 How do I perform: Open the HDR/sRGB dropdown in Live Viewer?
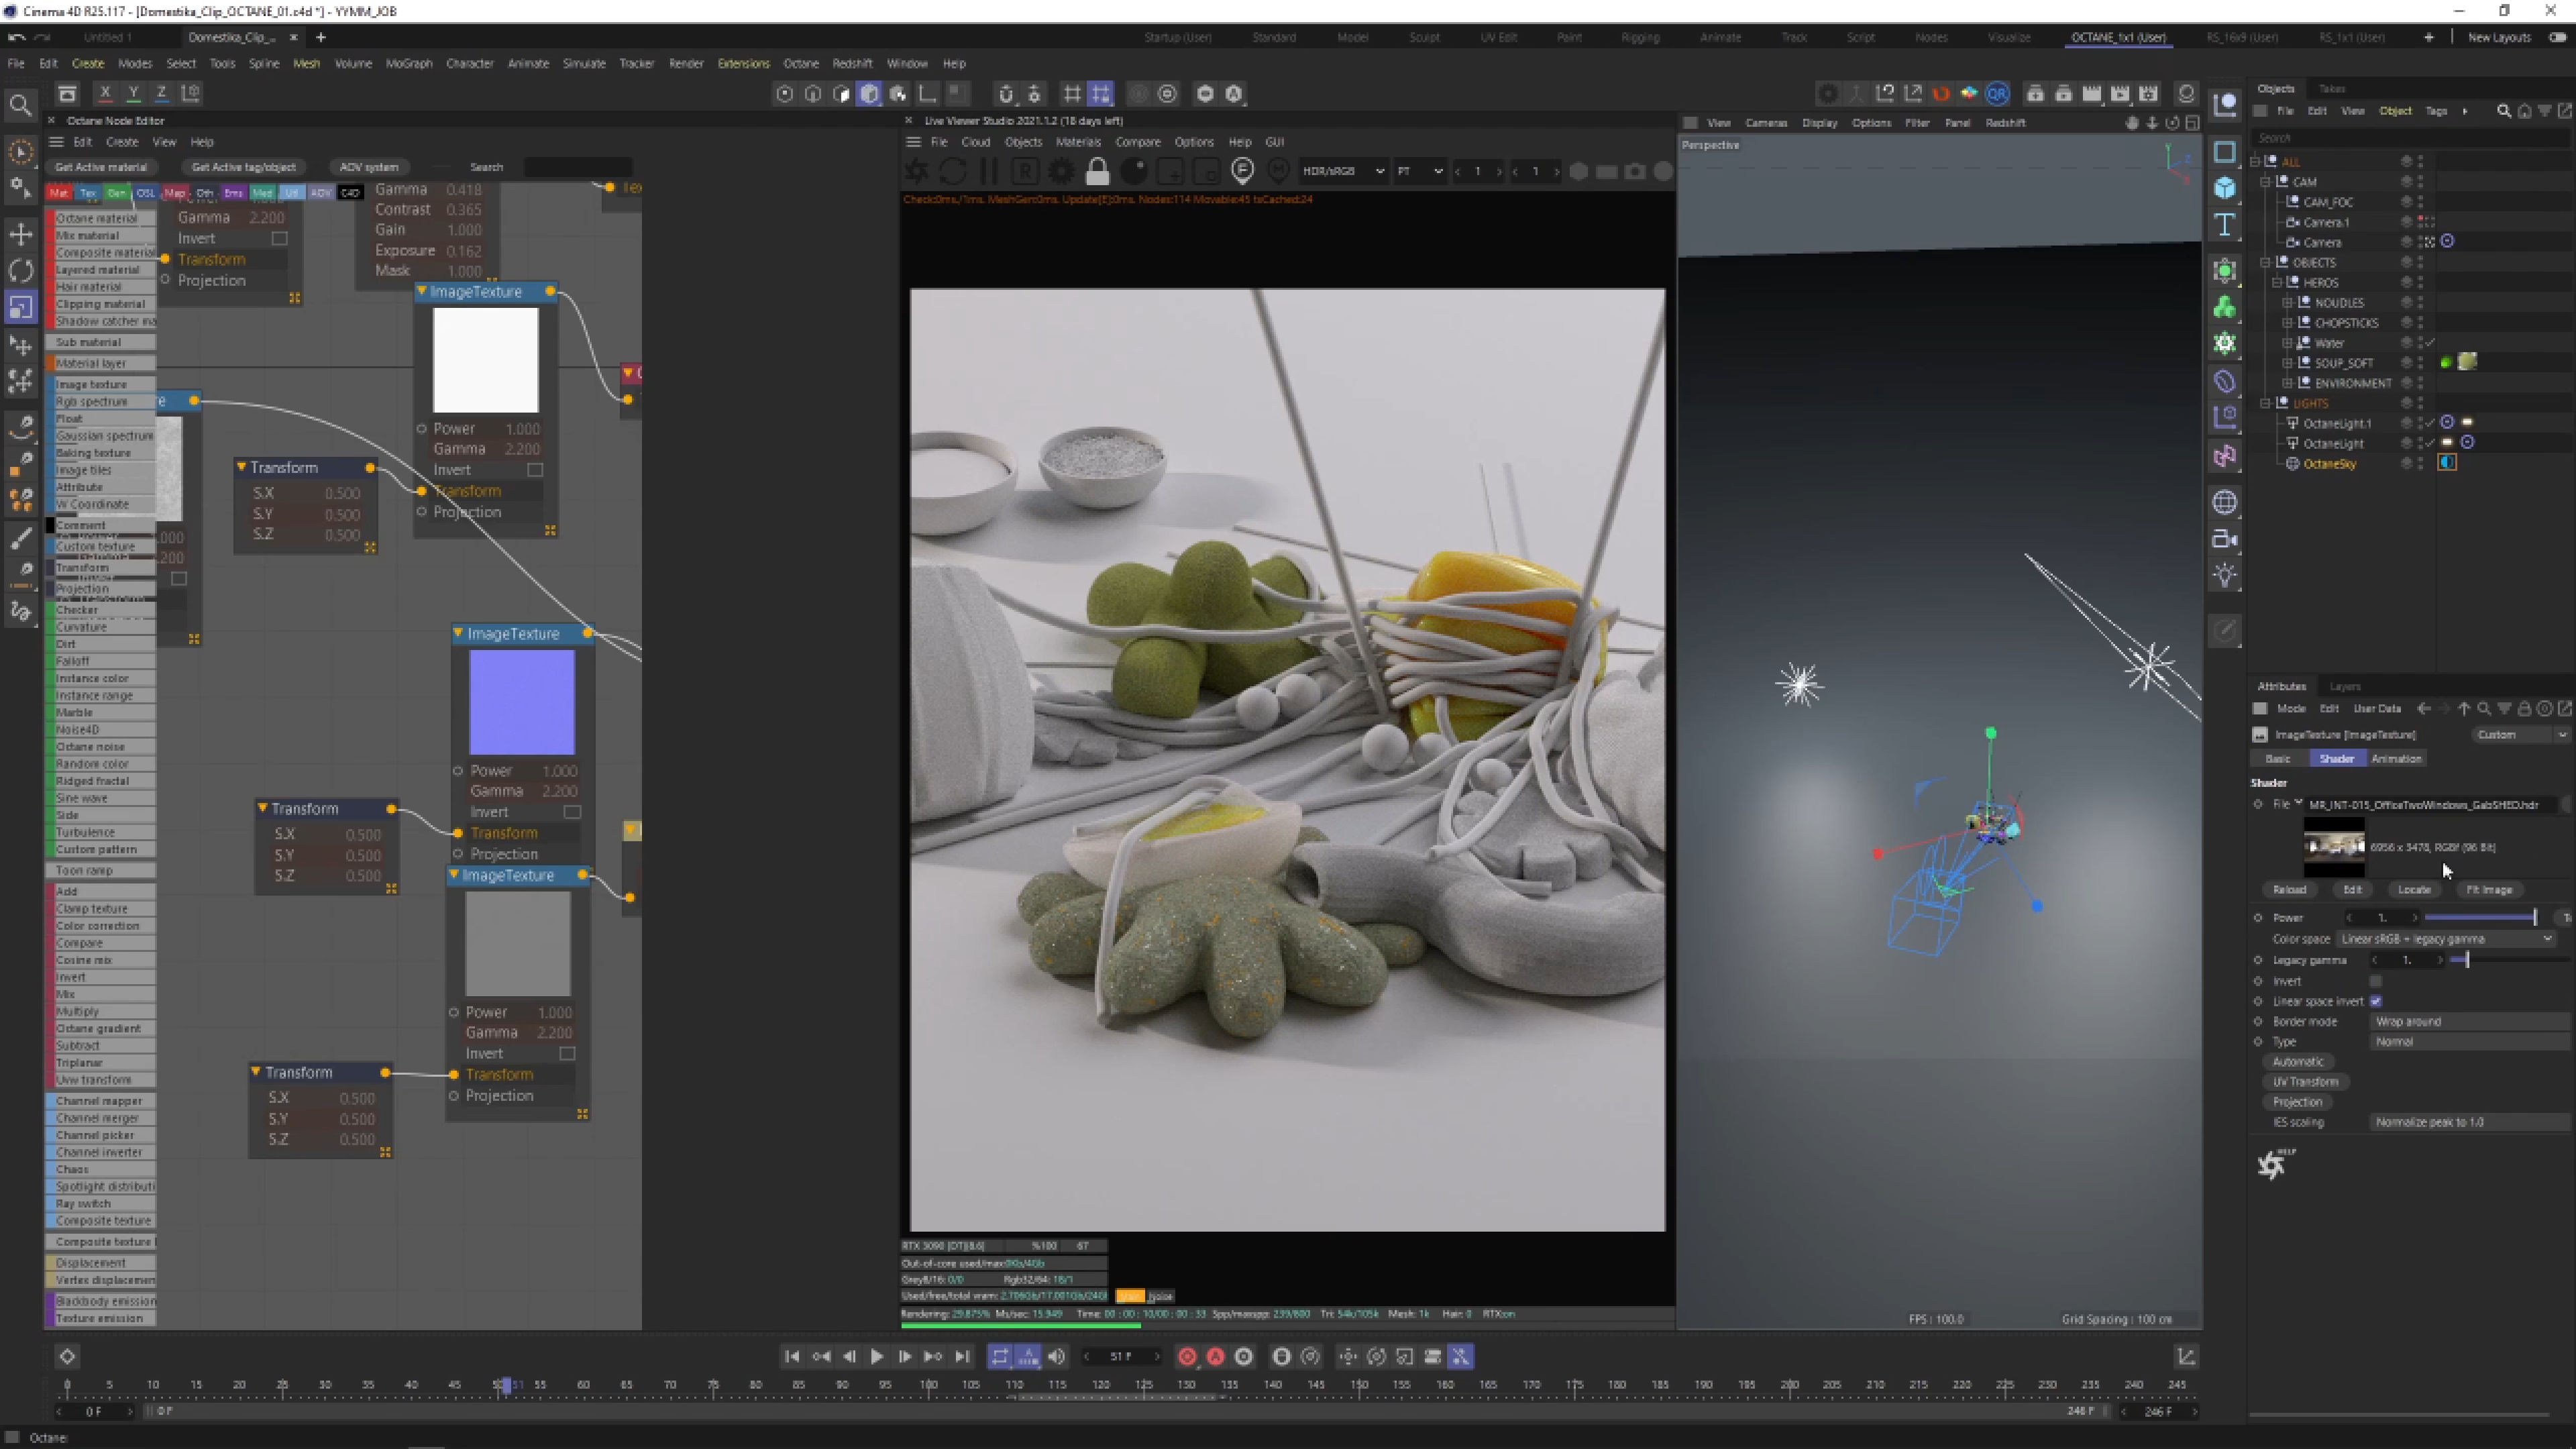tap(1342, 172)
